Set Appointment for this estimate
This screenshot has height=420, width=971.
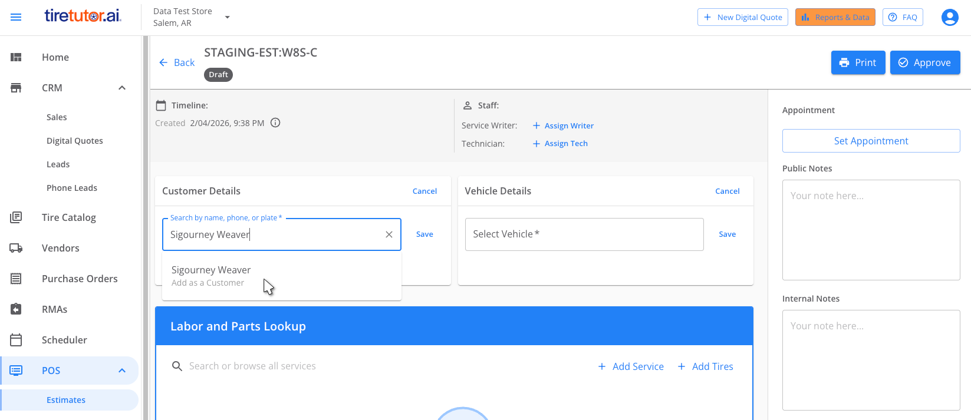coord(871,141)
